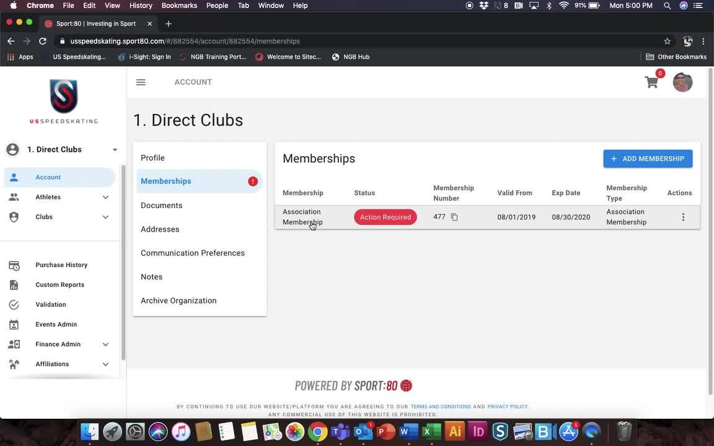Click the hamburger navigation menu icon

[140, 82]
